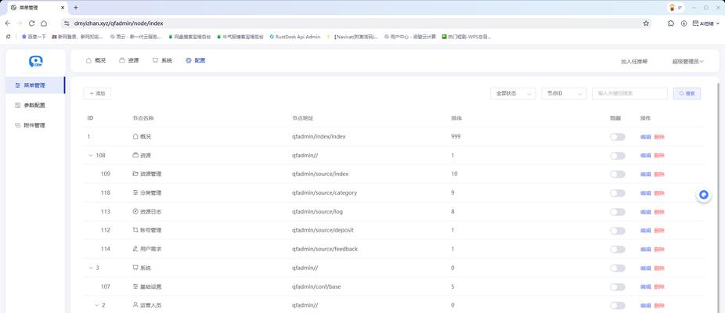Toggle the hide switch for row 107 基础设置
The image size is (725, 313).
click(x=617, y=287)
